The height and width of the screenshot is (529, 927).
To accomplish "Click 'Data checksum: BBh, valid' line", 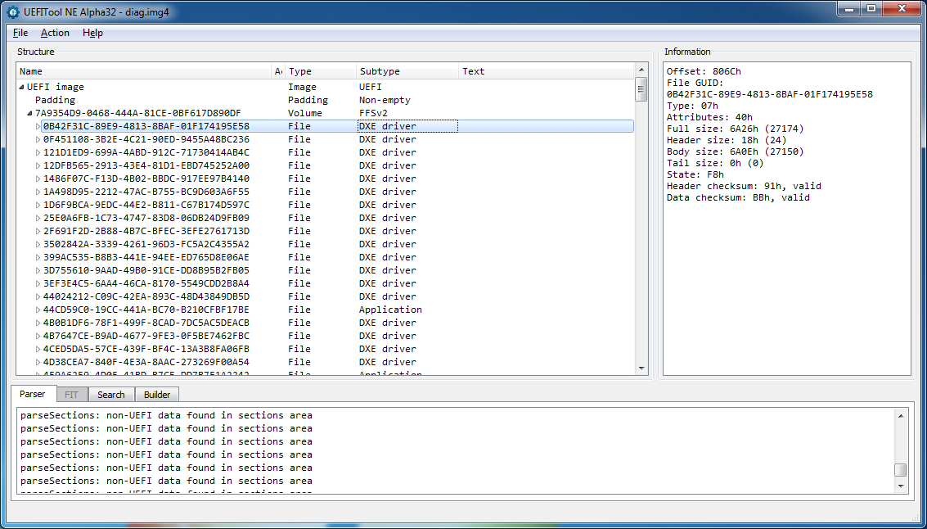I will click(738, 197).
